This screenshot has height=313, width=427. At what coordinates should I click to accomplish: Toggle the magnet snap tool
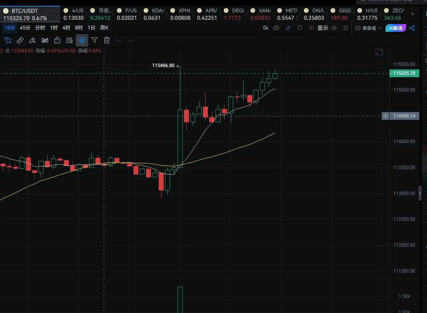82,40
